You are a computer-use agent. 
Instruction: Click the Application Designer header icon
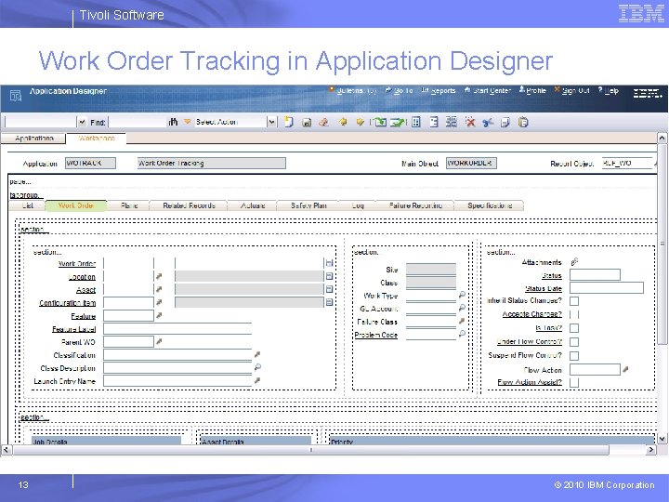(x=16, y=96)
